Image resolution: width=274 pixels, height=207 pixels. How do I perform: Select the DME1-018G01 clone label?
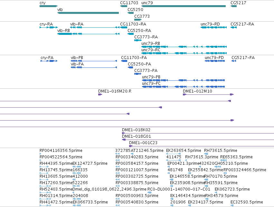coord(136,136)
